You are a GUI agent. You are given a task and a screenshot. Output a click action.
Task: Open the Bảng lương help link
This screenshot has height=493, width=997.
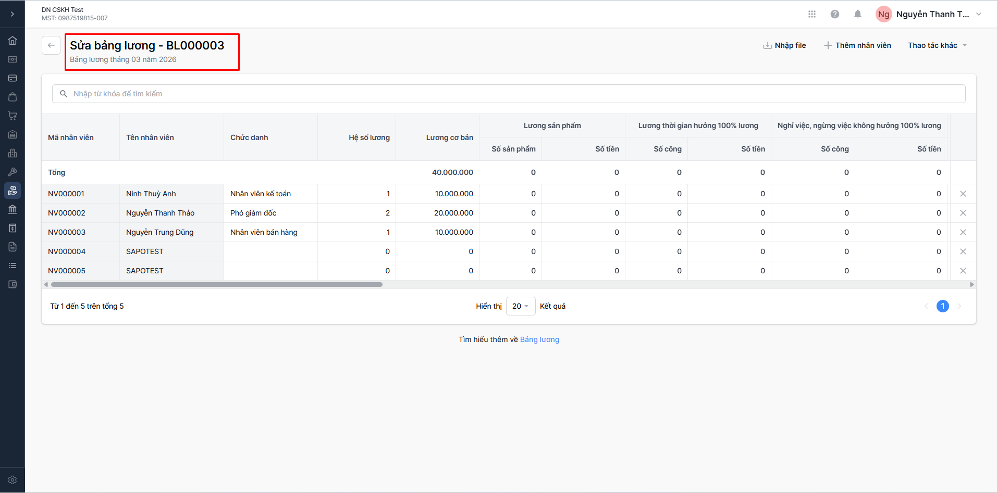[x=539, y=339]
